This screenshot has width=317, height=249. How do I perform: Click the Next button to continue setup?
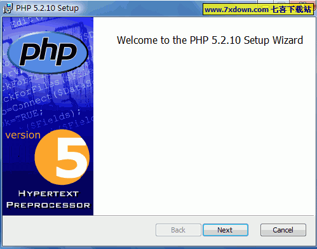point(226,230)
